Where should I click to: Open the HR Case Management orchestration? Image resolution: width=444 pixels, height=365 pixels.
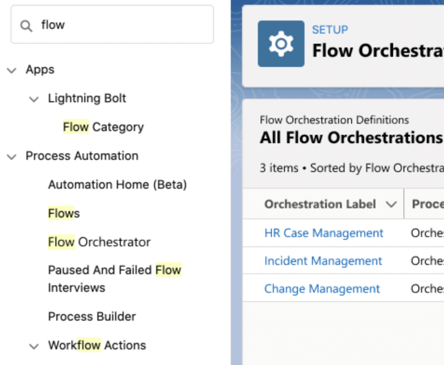click(x=323, y=233)
